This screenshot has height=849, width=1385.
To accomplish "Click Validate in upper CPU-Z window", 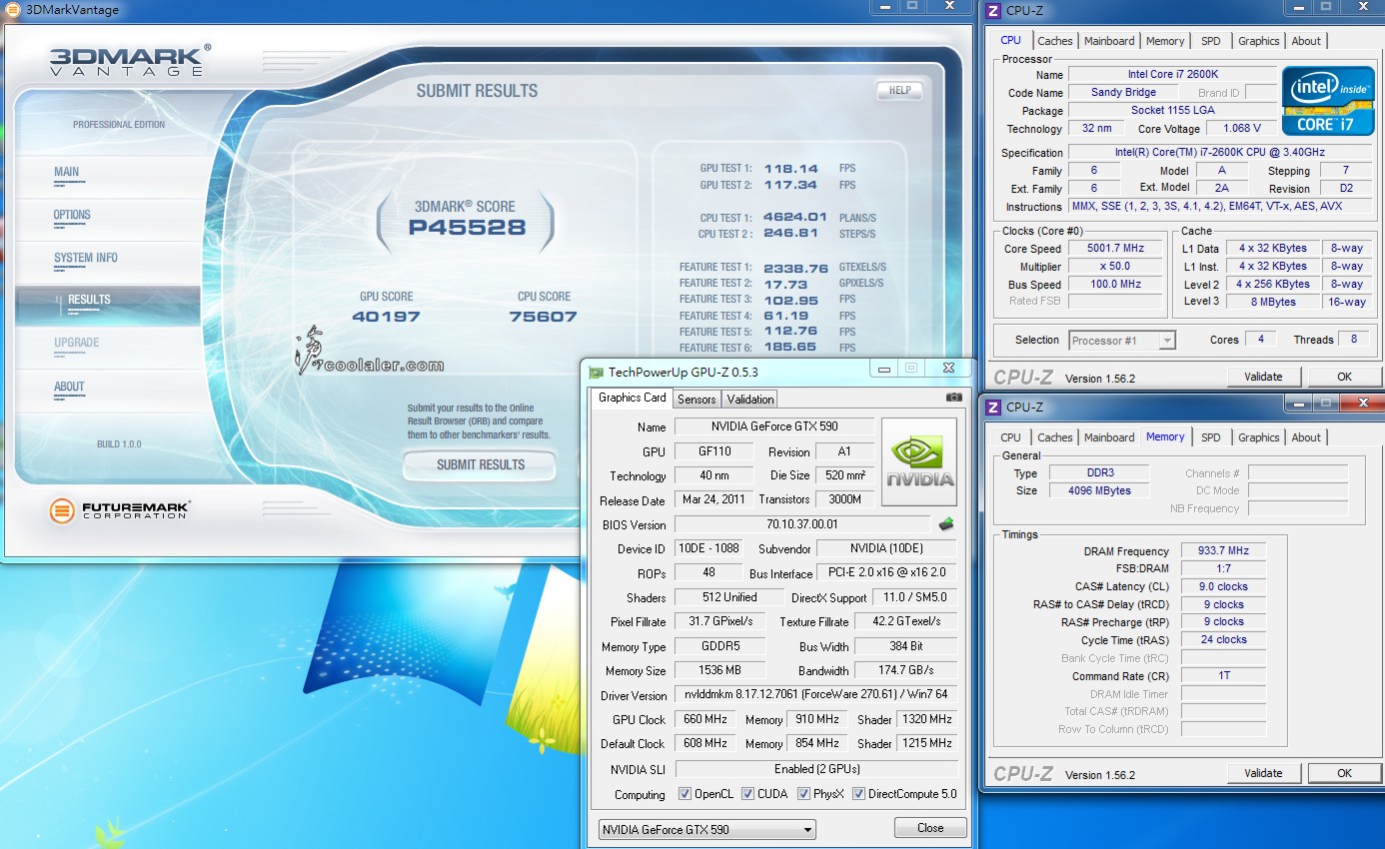I will coord(1263,377).
